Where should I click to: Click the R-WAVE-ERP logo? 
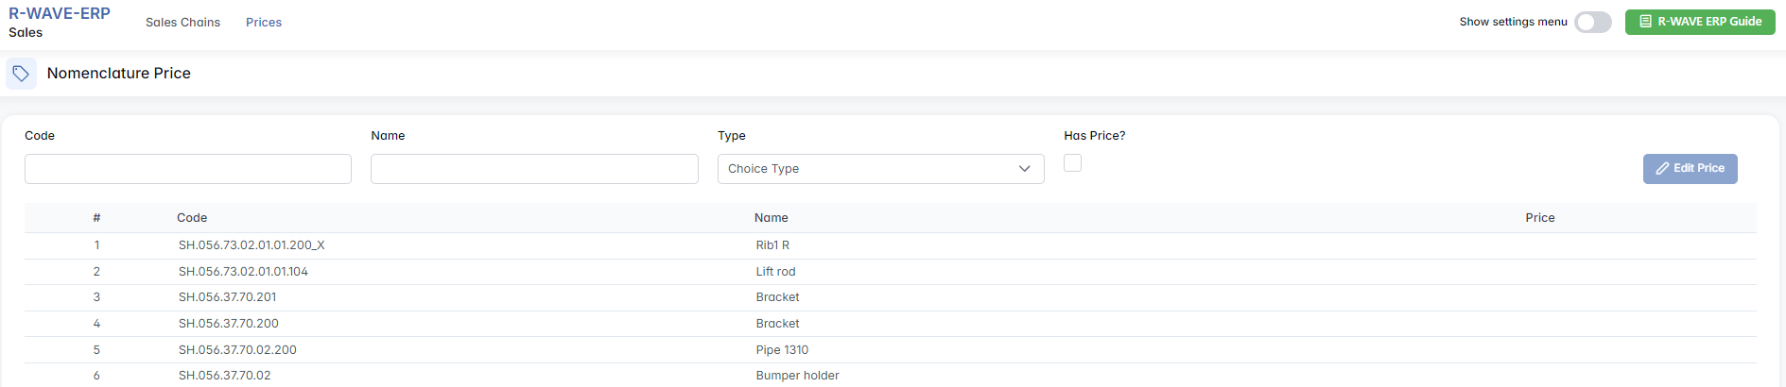pos(60,14)
